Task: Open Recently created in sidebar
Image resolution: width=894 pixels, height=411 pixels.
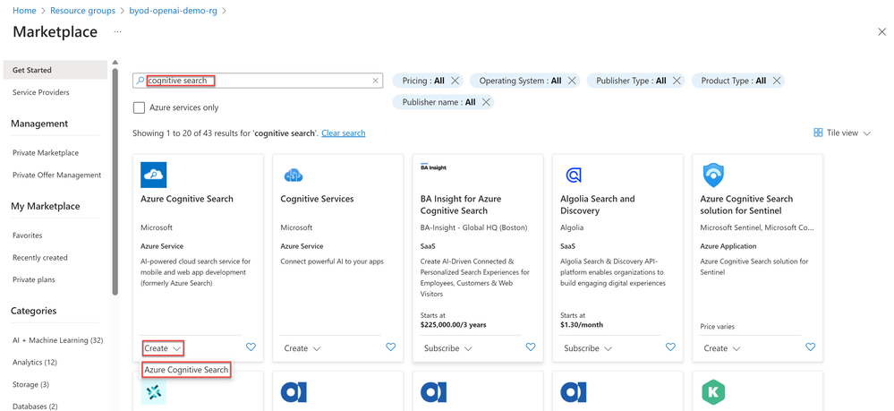Action: click(40, 258)
